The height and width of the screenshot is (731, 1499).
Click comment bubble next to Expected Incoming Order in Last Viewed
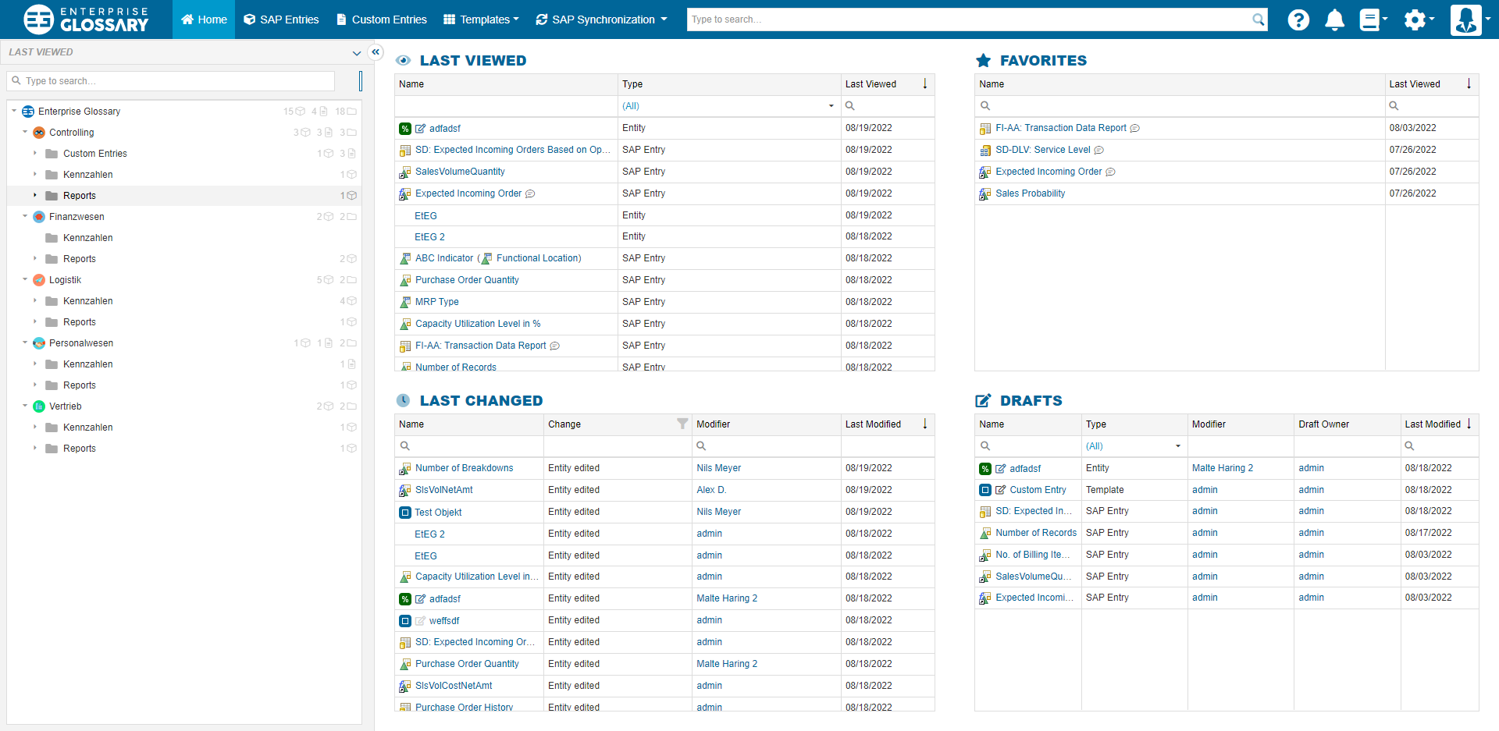[x=530, y=194]
